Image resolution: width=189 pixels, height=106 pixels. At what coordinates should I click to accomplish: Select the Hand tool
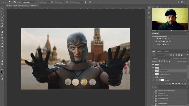click(2, 61)
